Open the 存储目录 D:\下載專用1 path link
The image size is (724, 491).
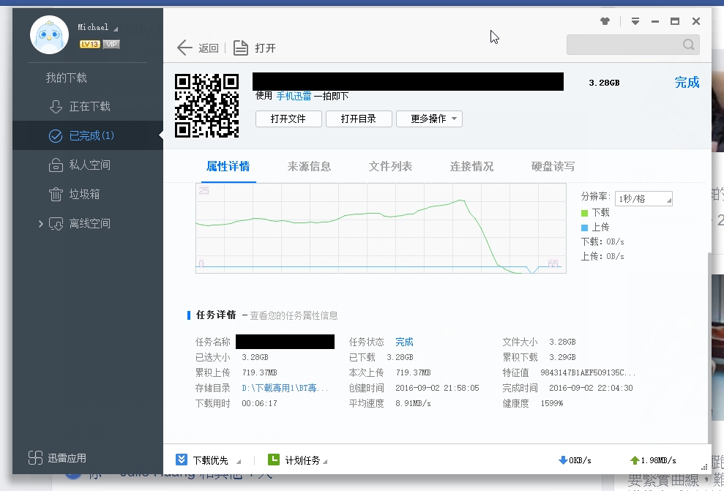pos(285,388)
